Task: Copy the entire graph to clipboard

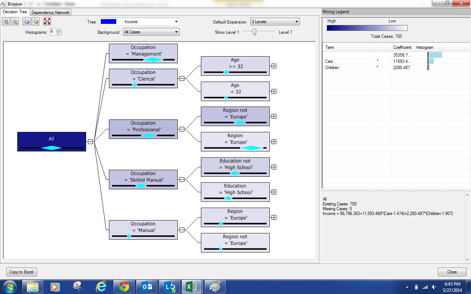Action: [x=35, y=22]
